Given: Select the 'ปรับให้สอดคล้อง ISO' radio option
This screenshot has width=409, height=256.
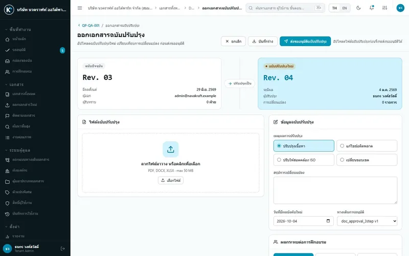Looking at the screenshot, I should click(x=304, y=160).
